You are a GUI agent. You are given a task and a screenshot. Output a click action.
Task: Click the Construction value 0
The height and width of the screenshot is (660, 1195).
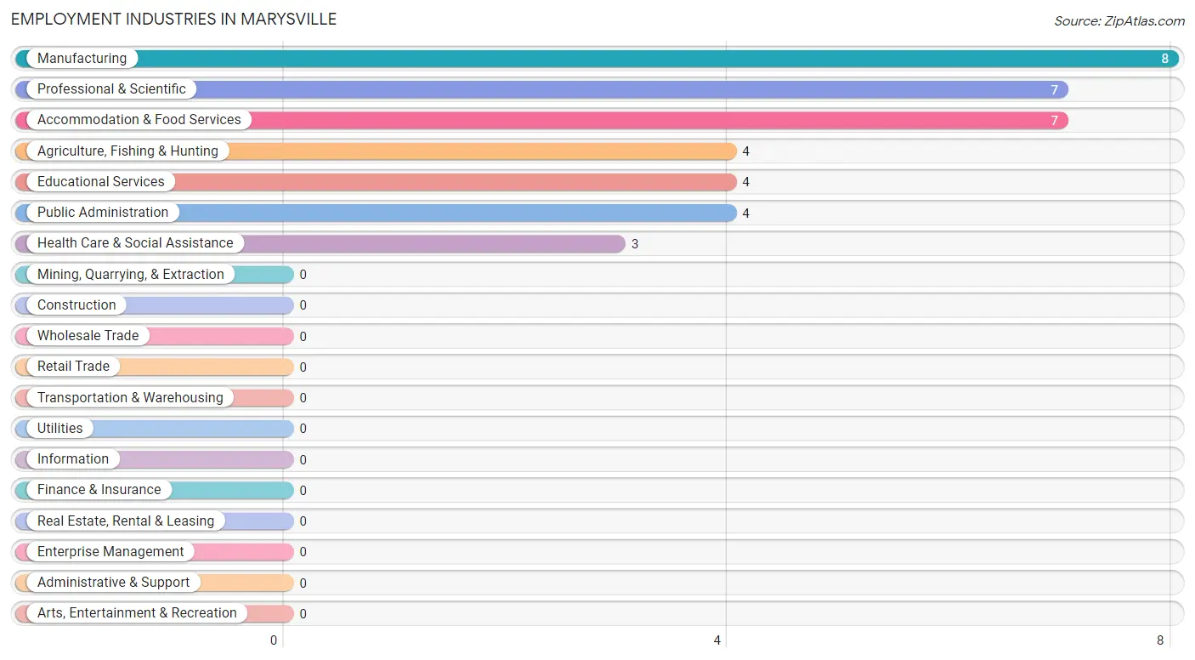[x=303, y=305]
